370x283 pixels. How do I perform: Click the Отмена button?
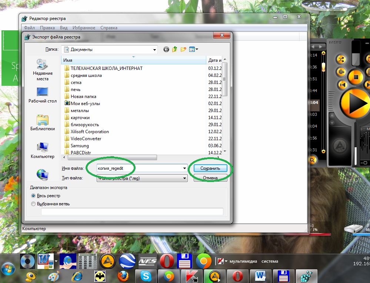pyautogui.click(x=210, y=178)
